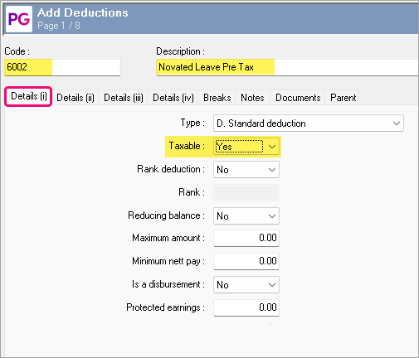Open the Is a disbursement dropdown
The width and height of the screenshot is (419, 358).
point(246,285)
